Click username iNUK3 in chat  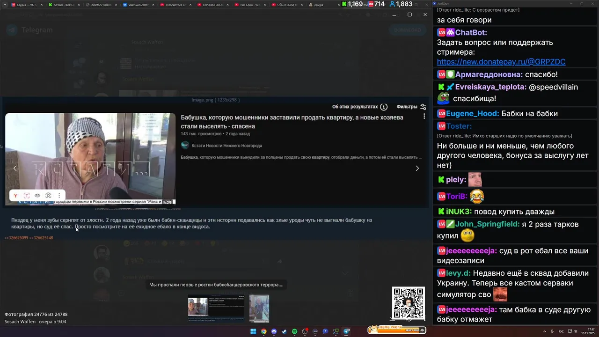point(459,212)
